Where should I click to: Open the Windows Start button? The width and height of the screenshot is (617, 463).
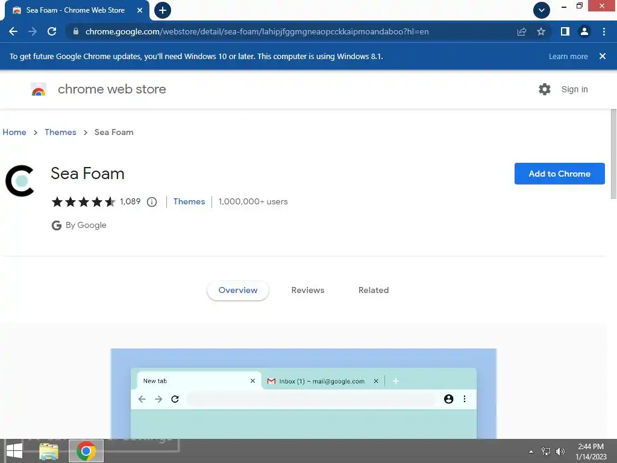click(14, 451)
